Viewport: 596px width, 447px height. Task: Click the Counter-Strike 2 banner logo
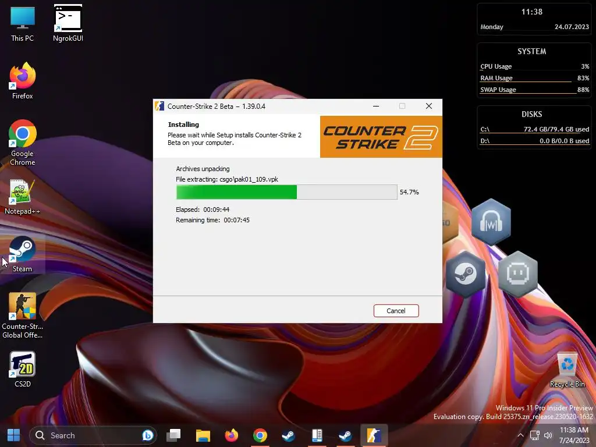(381, 137)
